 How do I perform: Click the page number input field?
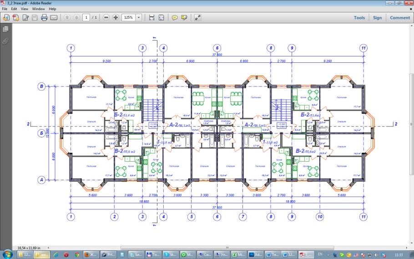(x=86, y=18)
